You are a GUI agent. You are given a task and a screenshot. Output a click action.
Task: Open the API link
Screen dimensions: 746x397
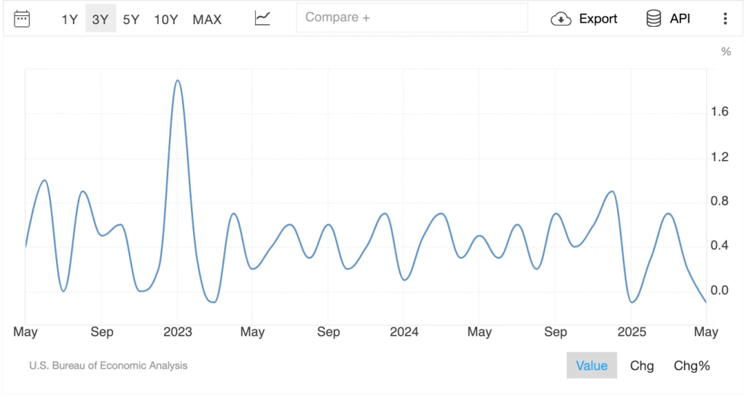(x=680, y=19)
